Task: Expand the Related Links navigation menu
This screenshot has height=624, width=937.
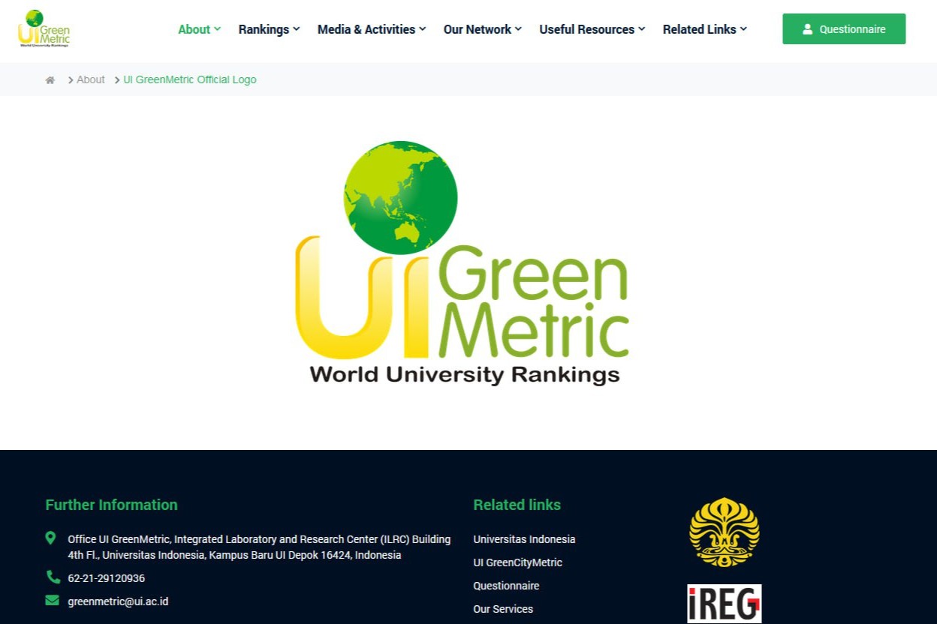Action: pyautogui.click(x=704, y=29)
